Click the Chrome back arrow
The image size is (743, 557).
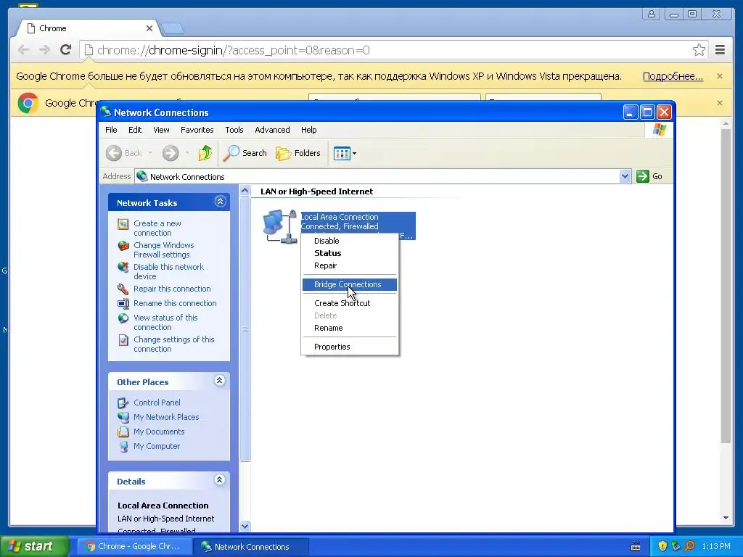(23, 50)
